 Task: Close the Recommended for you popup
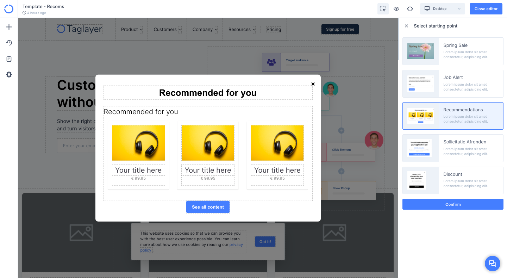pyautogui.click(x=313, y=84)
